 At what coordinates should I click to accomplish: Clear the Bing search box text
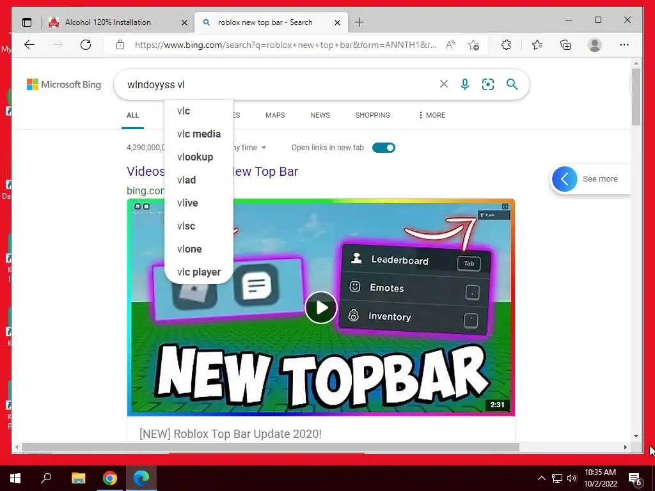click(444, 84)
